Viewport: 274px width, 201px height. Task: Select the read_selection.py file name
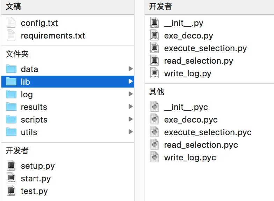199,61
